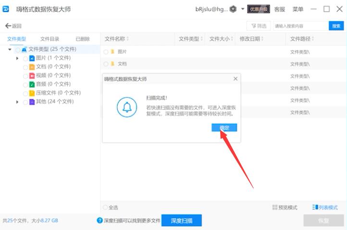This screenshot has height=230, width=347.
Task: Select the 图片 folder row checkbox in list
Action: [106, 52]
